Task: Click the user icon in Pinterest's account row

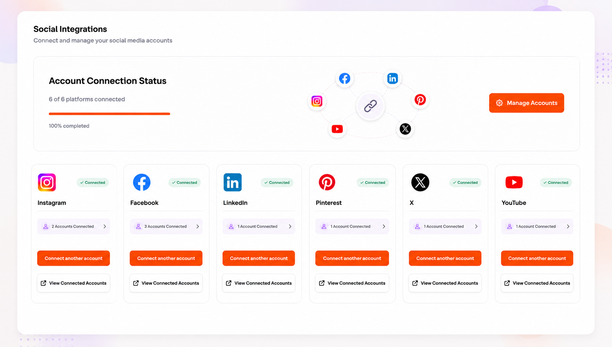Action: tap(324, 227)
